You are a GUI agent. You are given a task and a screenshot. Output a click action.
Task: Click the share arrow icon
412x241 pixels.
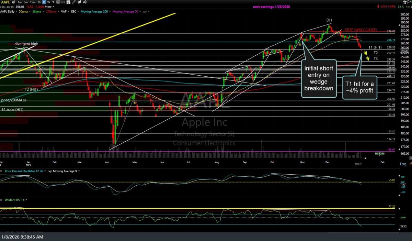pyautogui.click(x=85, y=2)
